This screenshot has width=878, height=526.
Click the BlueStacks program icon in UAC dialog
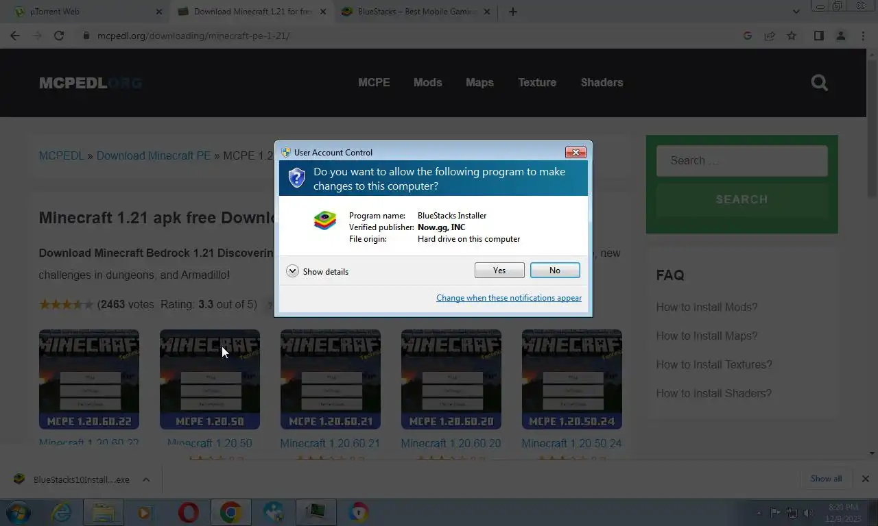(x=325, y=221)
